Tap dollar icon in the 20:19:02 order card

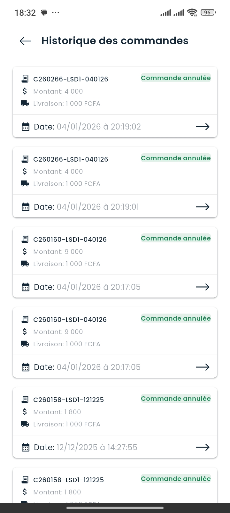coord(25,91)
